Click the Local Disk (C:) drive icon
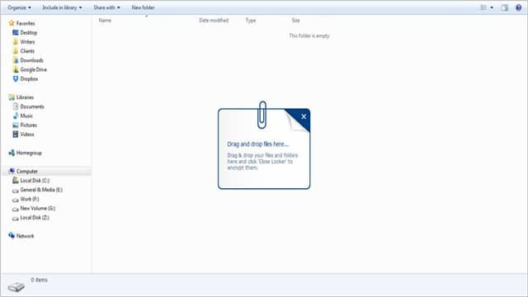 click(x=16, y=181)
